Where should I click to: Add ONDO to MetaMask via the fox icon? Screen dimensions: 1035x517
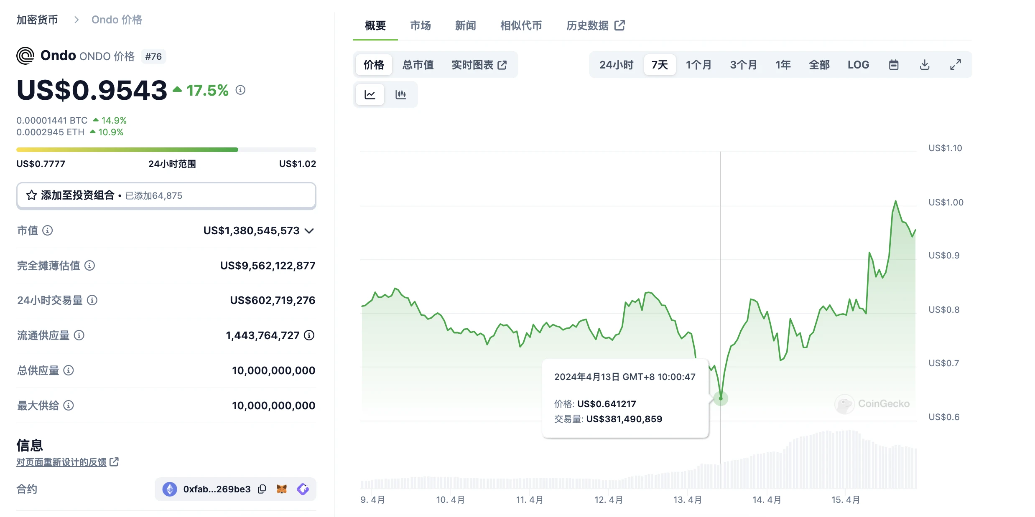281,489
